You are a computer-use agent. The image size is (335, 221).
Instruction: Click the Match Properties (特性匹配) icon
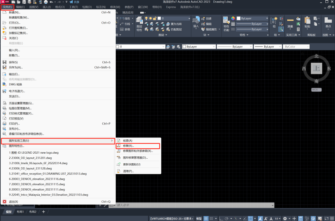226,20
